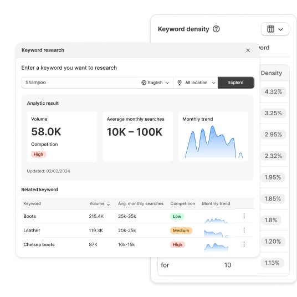Select the Chelsea boots keyword row
Viewport: 297px width, 297px height.
pos(137,244)
